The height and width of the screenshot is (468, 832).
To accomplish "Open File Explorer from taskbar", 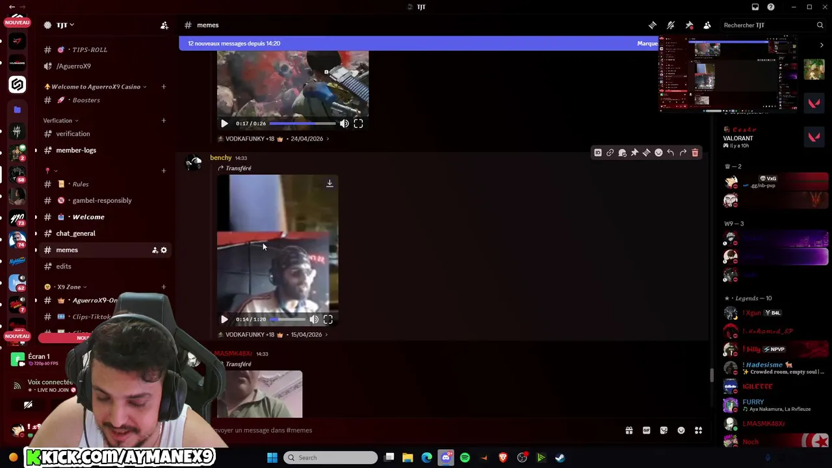I will [x=408, y=458].
